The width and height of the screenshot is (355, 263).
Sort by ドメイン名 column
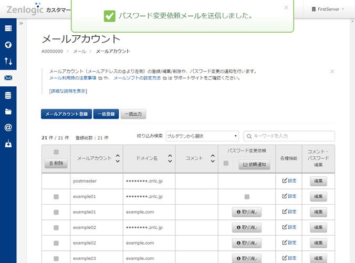[170, 158]
